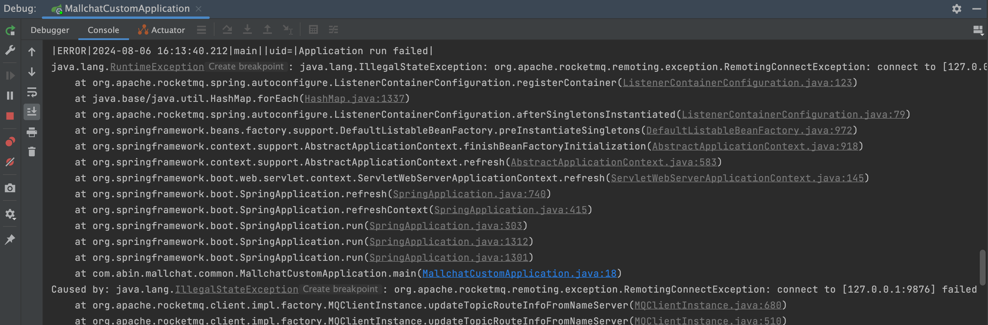Screen dimensions: 988x325
Task: Click the Rerun debug session icon
Action: [10, 30]
